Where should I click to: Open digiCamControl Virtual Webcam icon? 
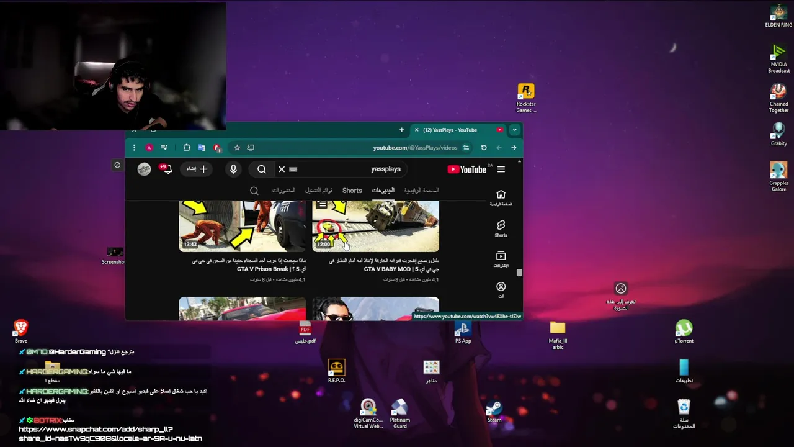(x=368, y=414)
